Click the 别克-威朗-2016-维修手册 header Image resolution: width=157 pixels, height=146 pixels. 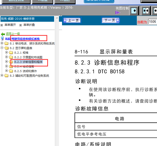(x=27, y=19)
